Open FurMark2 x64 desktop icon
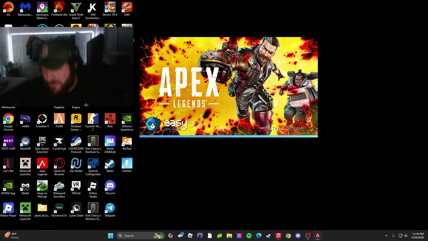Image resolution: width=428 pixels, height=241 pixels. (x=59, y=9)
